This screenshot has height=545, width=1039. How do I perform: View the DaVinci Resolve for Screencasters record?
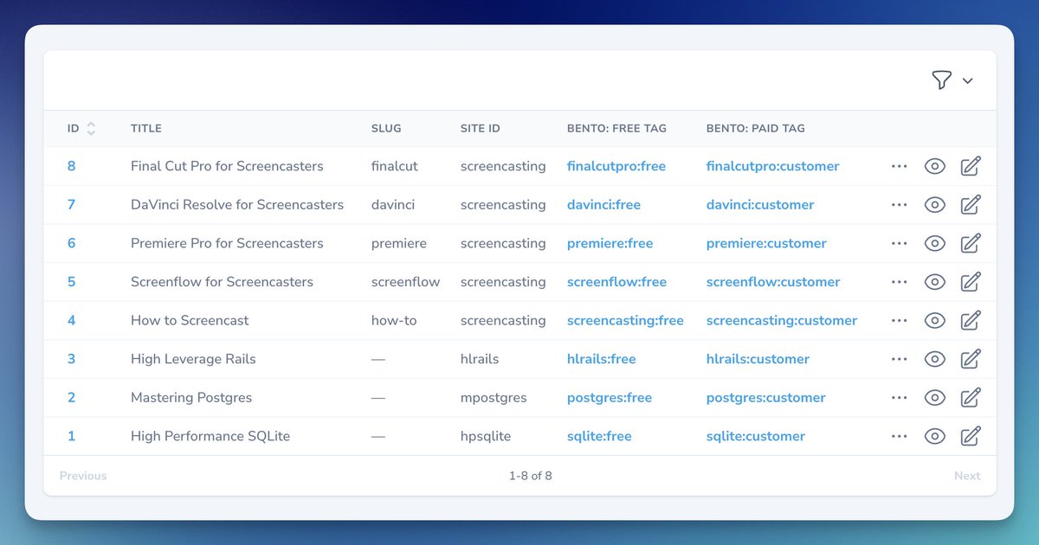coord(934,205)
